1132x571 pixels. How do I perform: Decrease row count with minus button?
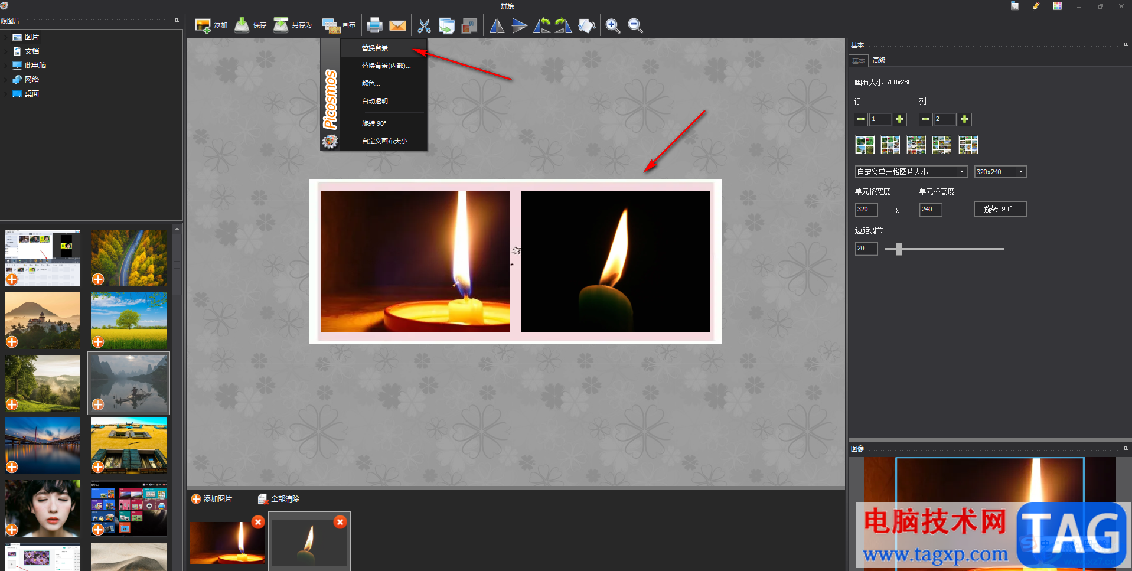coord(861,119)
